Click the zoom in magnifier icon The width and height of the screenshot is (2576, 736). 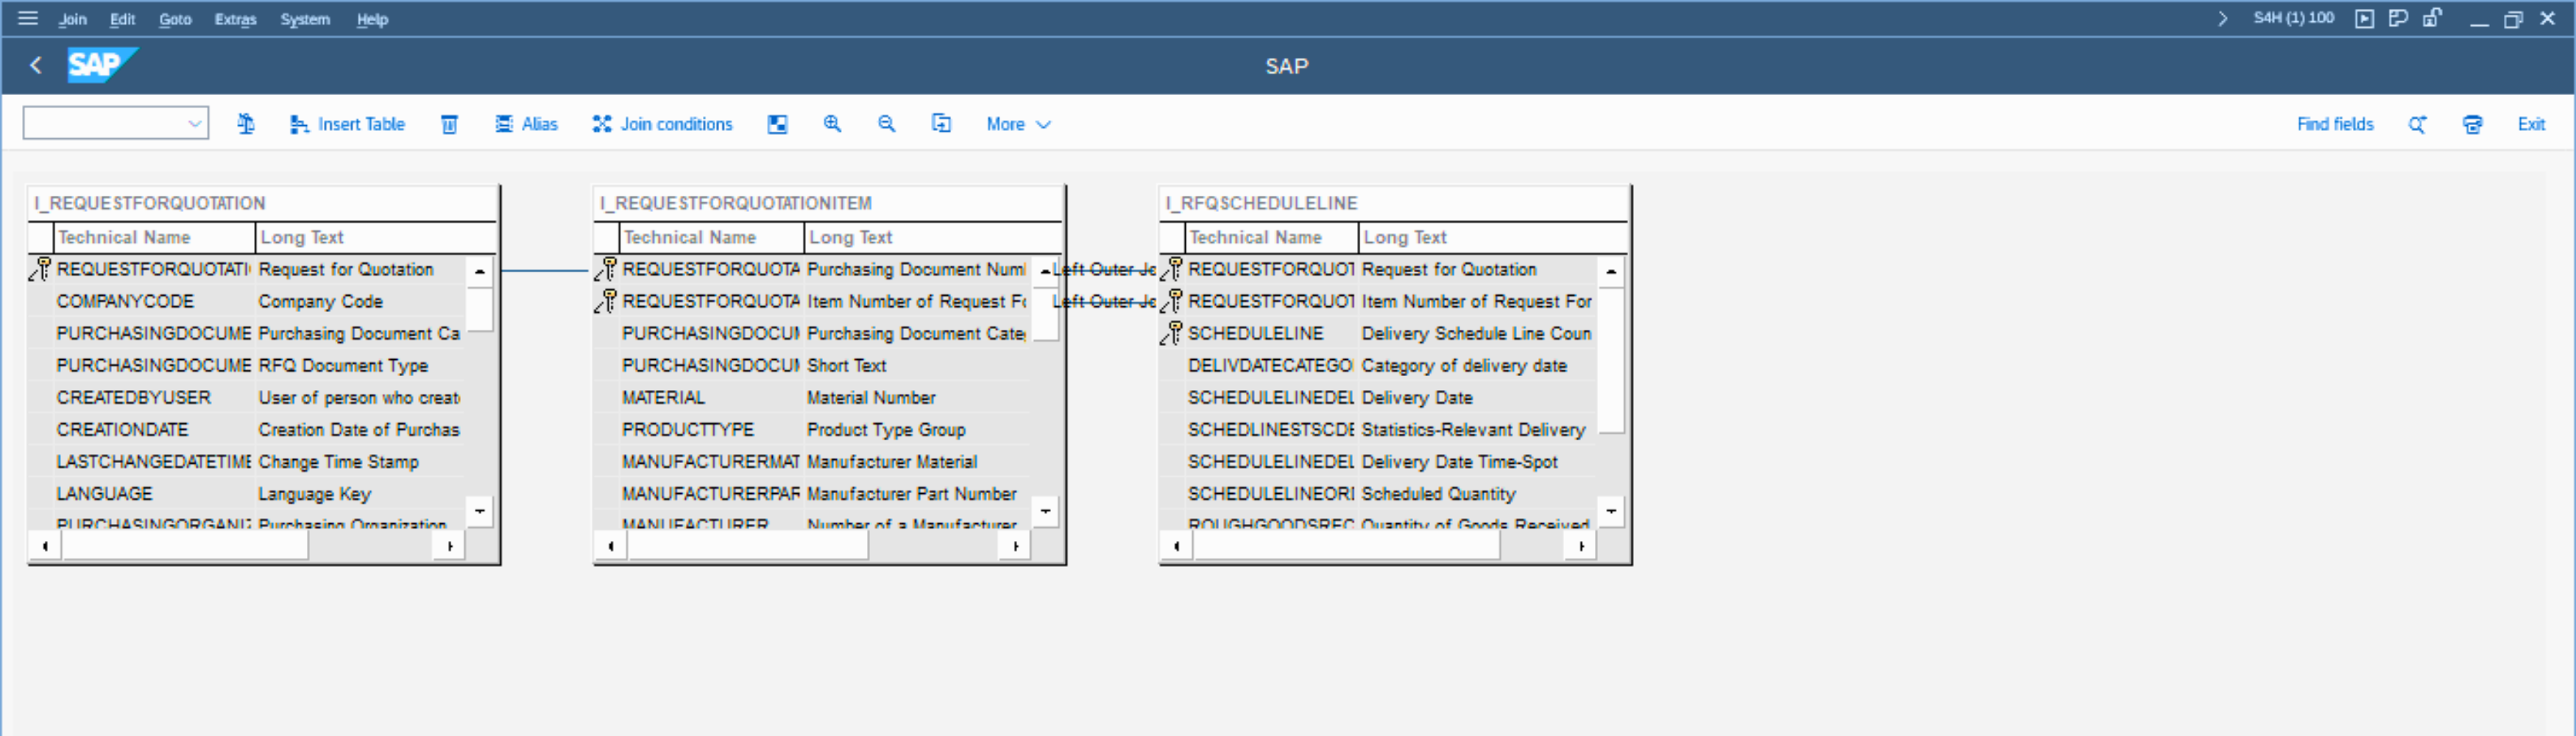(832, 124)
